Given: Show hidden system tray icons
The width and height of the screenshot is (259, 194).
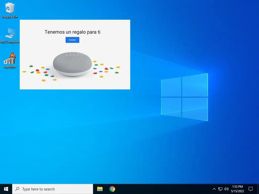Looking at the screenshot, I should coord(214,189).
